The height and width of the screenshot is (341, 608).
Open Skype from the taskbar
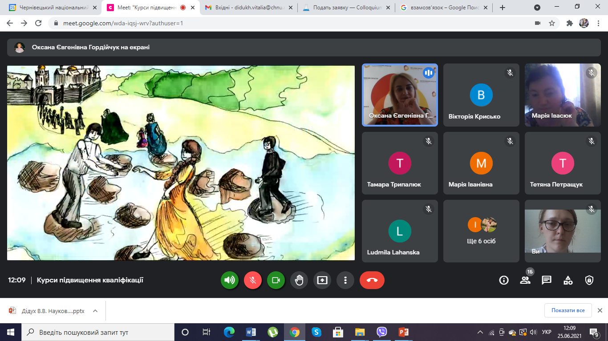tap(316, 332)
